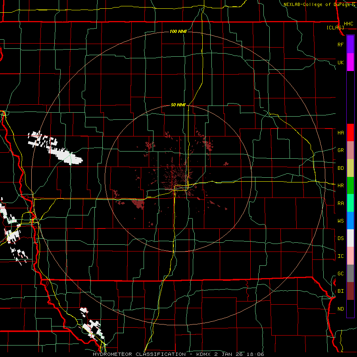Image resolution: width=357 pixels, height=357 pixels.
Task: Click the 'ND' legend label text
Action: [340, 309]
